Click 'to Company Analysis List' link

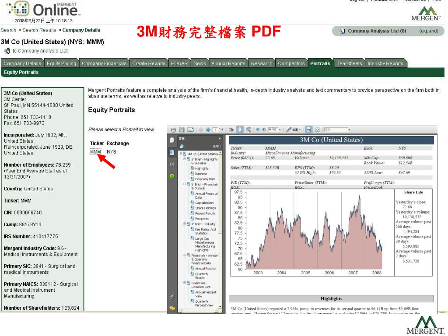pyautogui.click(x=40, y=51)
